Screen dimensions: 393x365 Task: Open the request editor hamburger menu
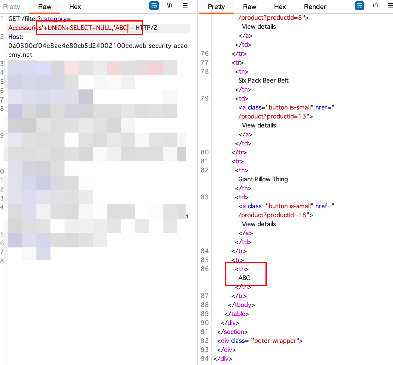pos(185,5)
